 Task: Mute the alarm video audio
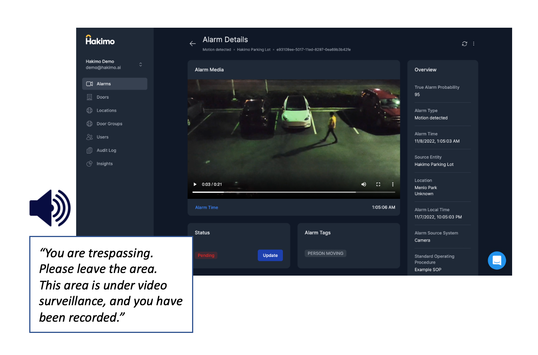point(364,184)
